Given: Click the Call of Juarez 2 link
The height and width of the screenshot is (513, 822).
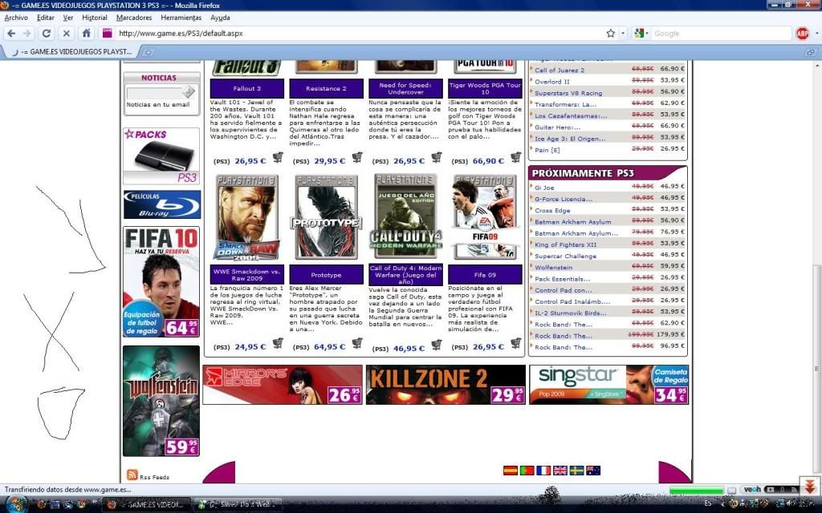Looking at the screenshot, I should click(560, 71).
